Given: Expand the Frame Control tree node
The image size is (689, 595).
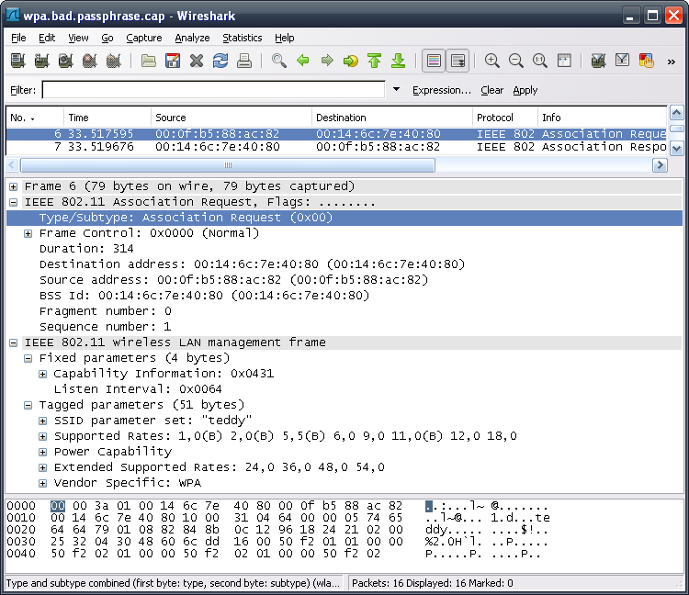Looking at the screenshot, I should coord(28,233).
